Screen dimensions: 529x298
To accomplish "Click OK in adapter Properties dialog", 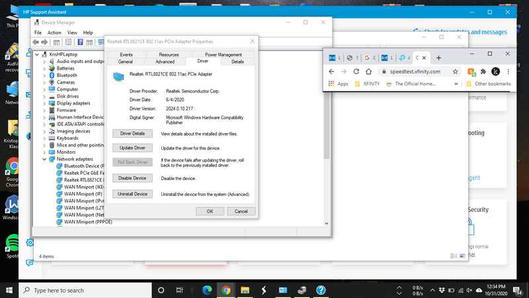I will 210,211.
